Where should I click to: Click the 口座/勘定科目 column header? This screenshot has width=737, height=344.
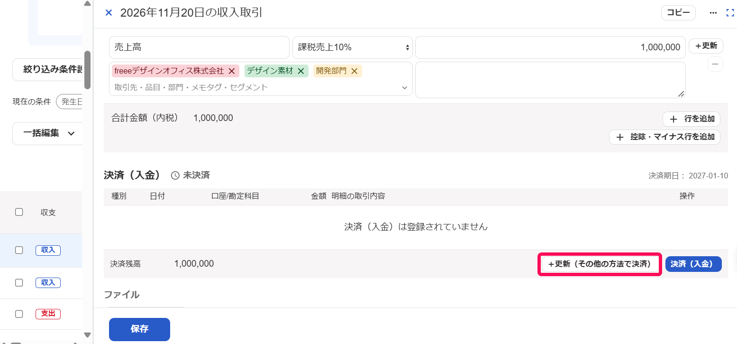tap(235, 195)
